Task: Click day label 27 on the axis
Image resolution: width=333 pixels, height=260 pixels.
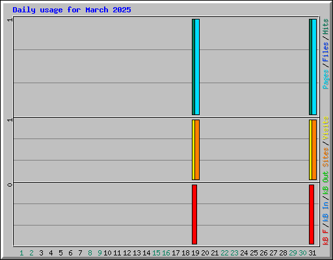Action: coord(273,253)
